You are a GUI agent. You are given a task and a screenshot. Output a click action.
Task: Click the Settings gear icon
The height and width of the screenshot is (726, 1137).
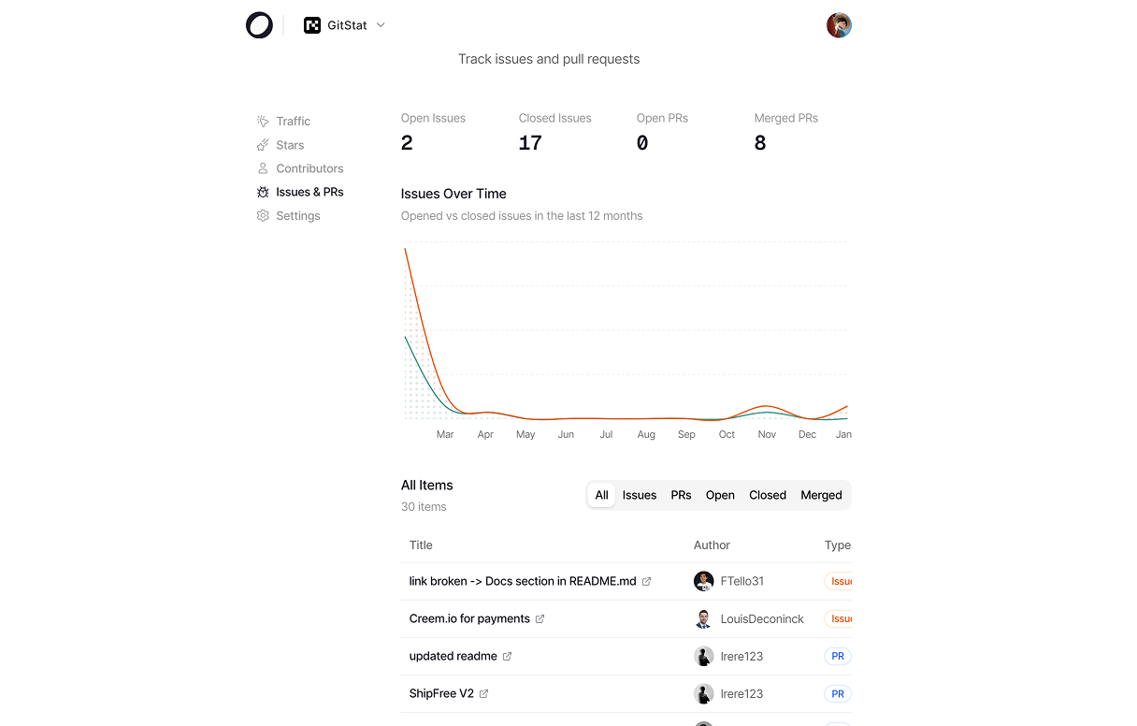coord(263,215)
